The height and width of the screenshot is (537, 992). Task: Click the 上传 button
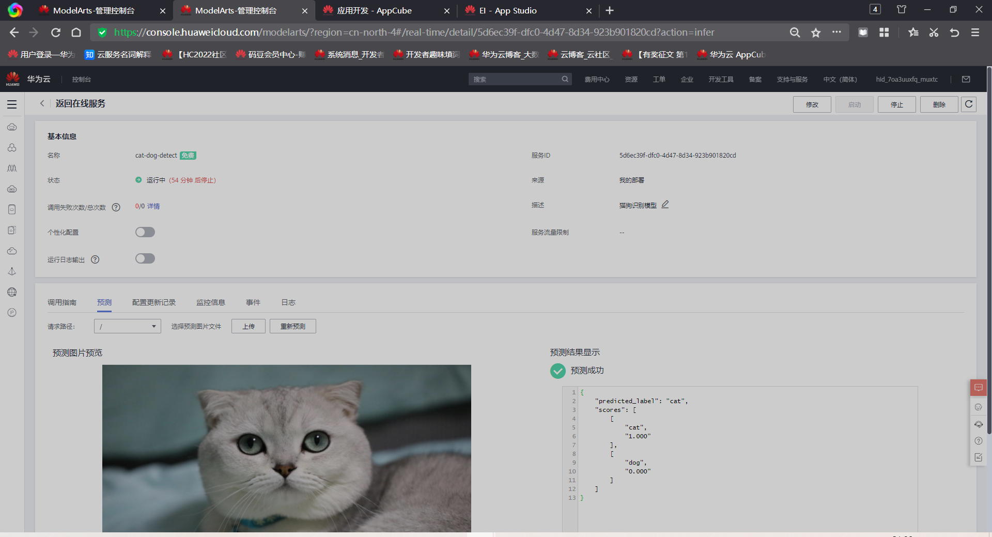pyautogui.click(x=249, y=326)
